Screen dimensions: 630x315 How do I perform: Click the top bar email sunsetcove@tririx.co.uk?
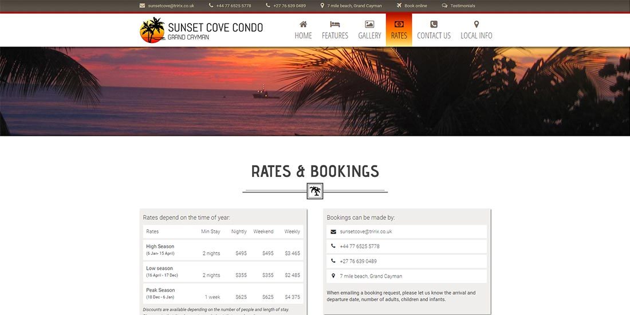click(x=171, y=6)
